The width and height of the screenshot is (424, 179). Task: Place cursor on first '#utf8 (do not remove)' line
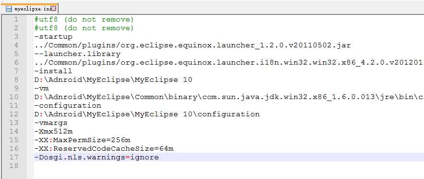tap(84, 20)
